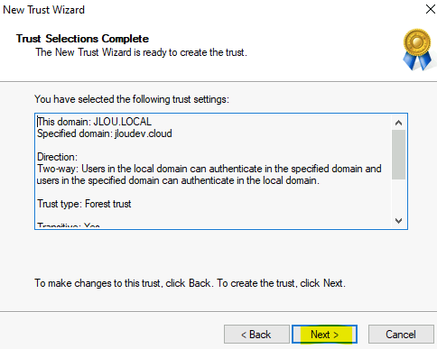Click the 'Two-way' direction description text
The width and height of the screenshot is (437, 349).
pos(209,175)
